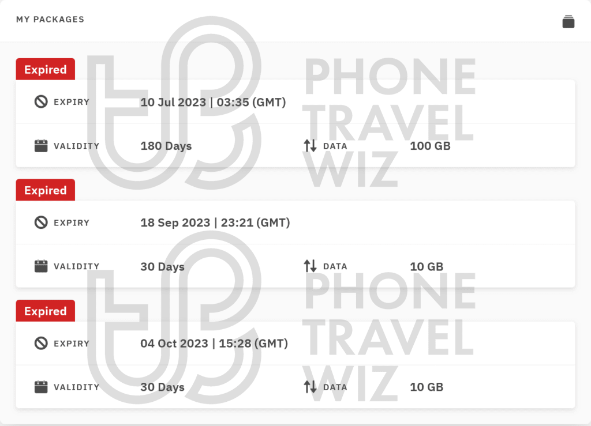Click the data arrows icon beside bottom 10 GB

310,387
